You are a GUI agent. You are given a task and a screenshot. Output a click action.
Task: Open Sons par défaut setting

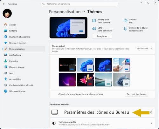(x=102, y=29)
